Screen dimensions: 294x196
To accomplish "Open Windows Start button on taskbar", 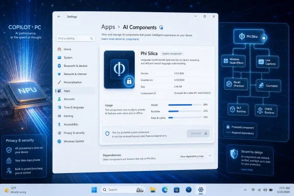I will [94, 190].
